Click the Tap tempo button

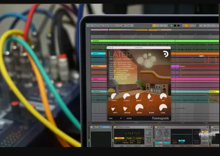[100, 26]
